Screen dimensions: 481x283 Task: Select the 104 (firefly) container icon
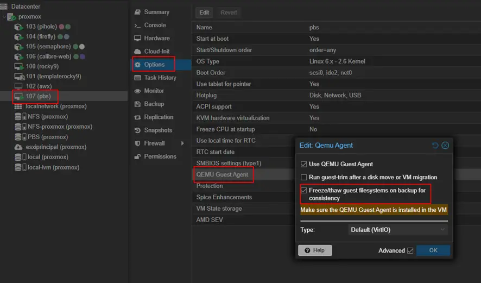click(18, 37)
